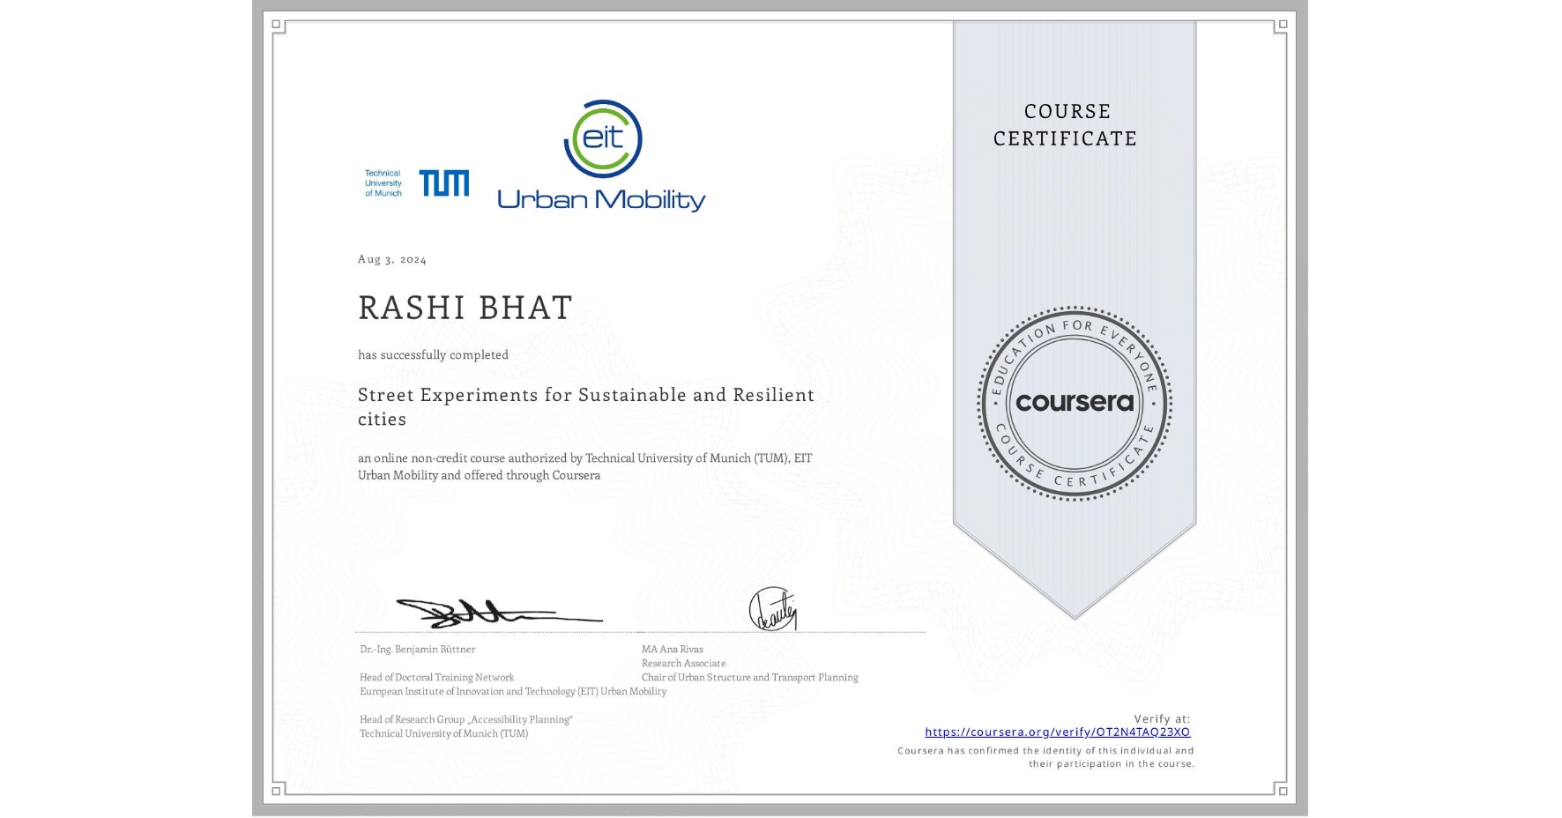Image resolution: width=1562 pixels, height=818 pixels.
Task: Click the Verify at label
Action: pyautogui.click(x=1164, y=718)
